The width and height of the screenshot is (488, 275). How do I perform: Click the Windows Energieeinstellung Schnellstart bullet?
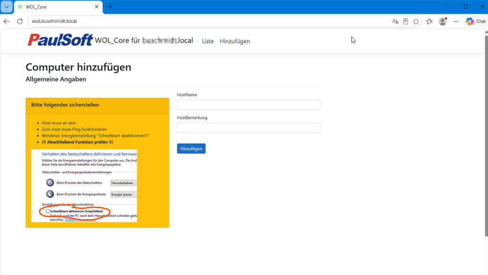pos(95,136)
